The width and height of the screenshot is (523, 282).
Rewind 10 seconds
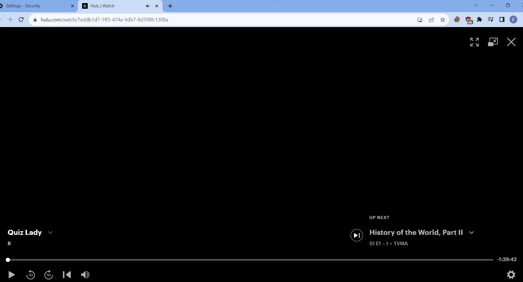point(30,275)
